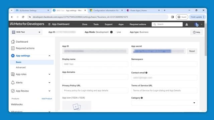Image resolution: width=214 pixels, height=120 pixels.
Task: Click the browser address bar URL
Action: (80, 17)
